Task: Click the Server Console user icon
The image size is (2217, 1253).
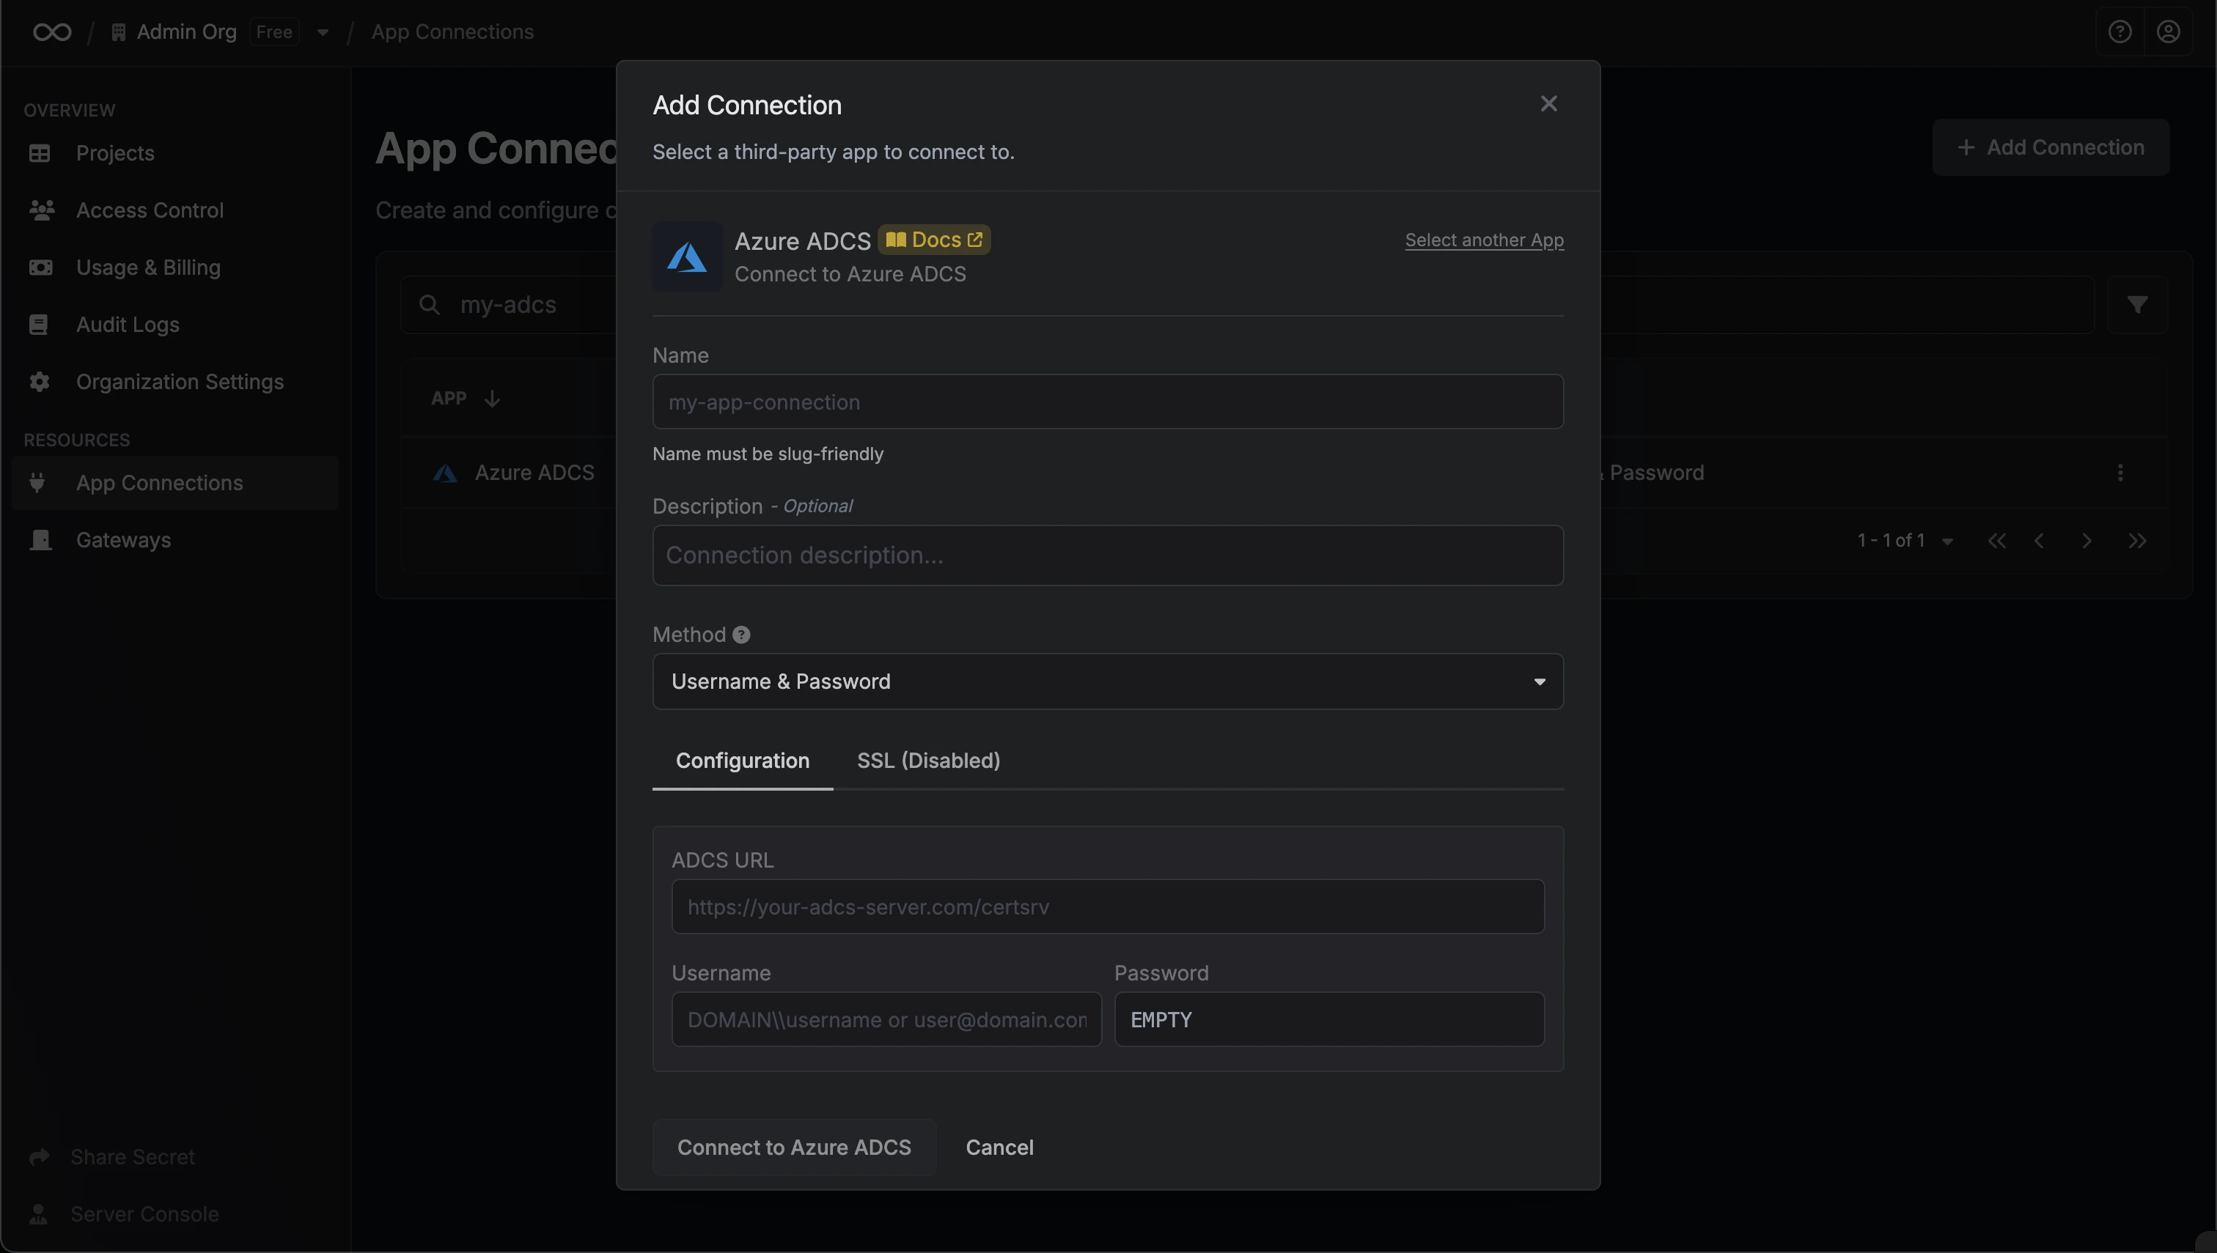Action: point(39,1214)
